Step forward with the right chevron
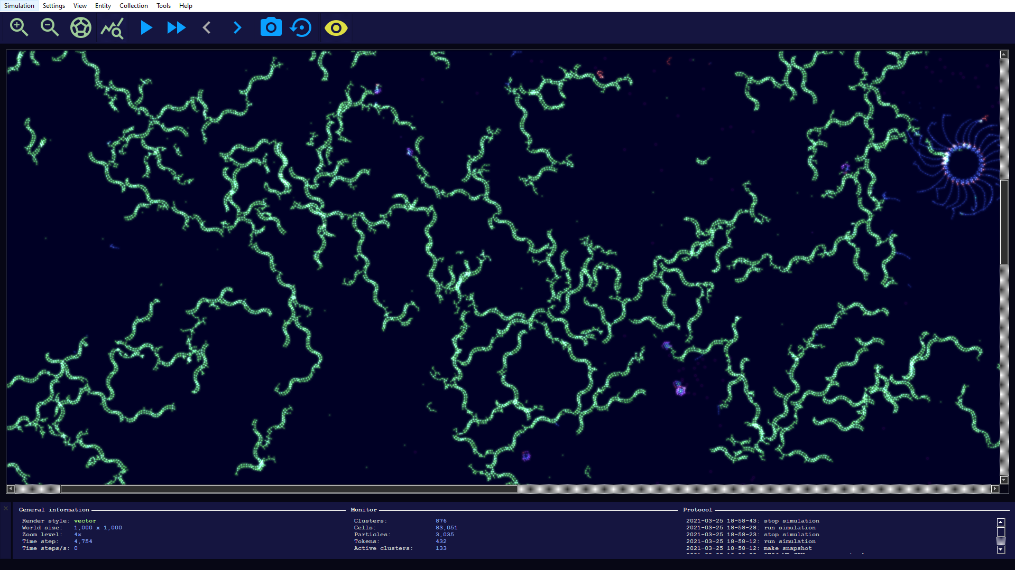Screen dimensions: 1015x570 [237, 27]
